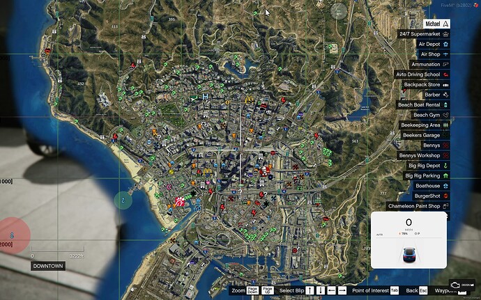The height and width of the screenshot is (300, 481).
Task: Select Beekers Garage legend entry
Action: (x=425, y=135)
